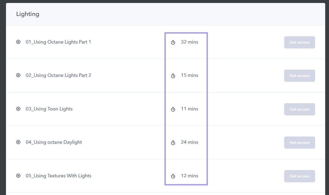329x195 pixels.
Task: Open the lesson 02_Using Octane Lights Part 2
Action: (58, 75)
